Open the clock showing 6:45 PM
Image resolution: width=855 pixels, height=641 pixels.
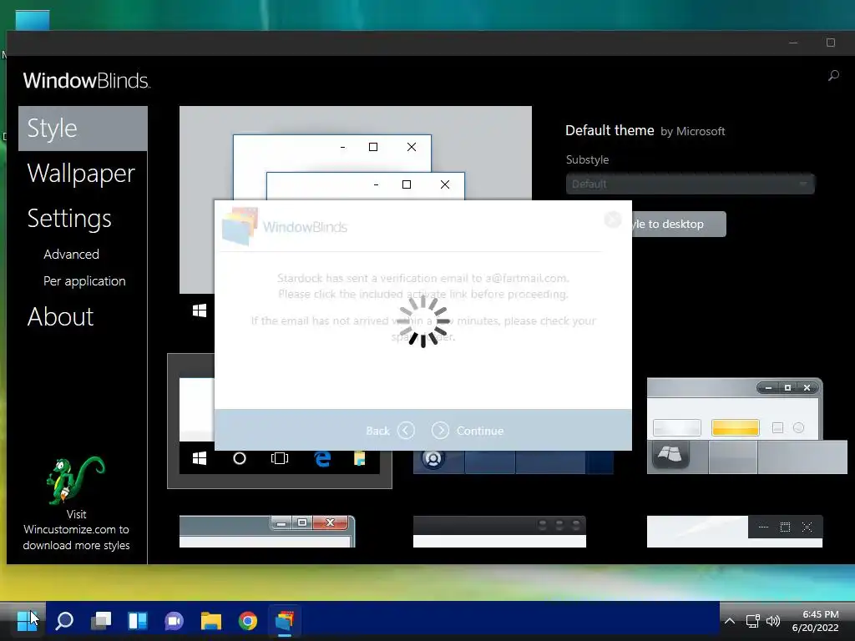click(816, 621)
